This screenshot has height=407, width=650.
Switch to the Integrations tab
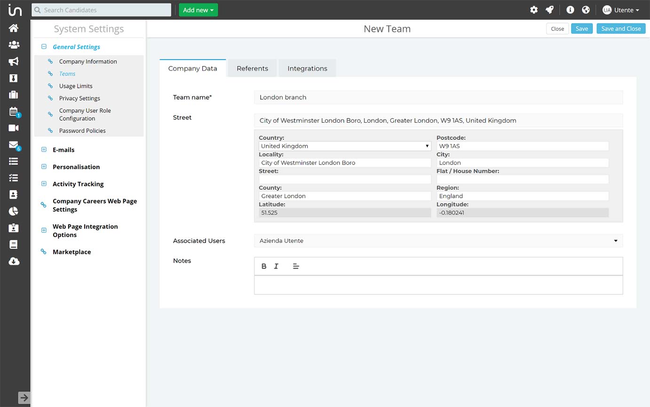point(307,68)
